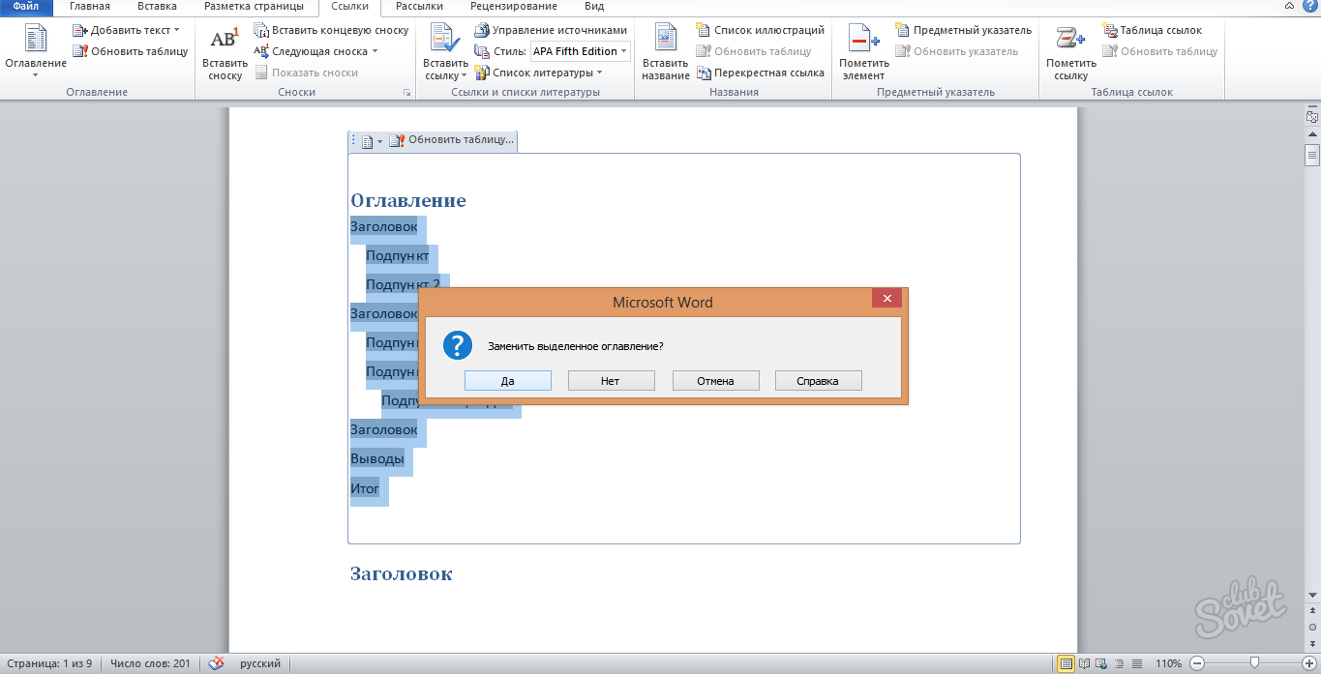1321x674 pixels.
Task: Click the spell check icon in status bar
Action: point(217,663)
